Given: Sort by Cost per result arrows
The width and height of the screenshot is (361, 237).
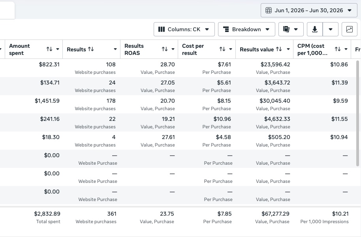Looking at the screenshot, I should click(x=222, y=49).
